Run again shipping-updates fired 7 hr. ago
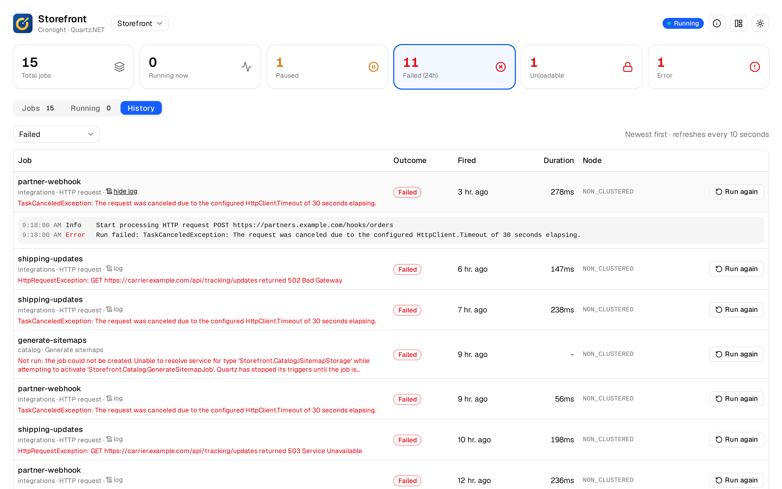Screen dimensions: 782x489 pyautogui.click(x=736, y=310)
